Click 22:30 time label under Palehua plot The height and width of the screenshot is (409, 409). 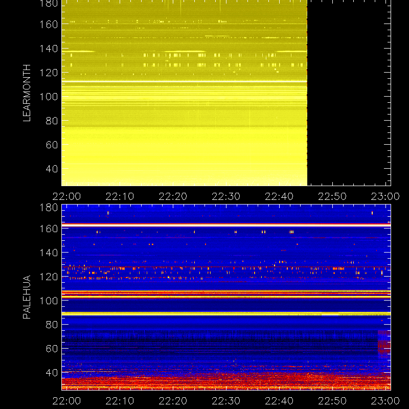click(226, 401)
